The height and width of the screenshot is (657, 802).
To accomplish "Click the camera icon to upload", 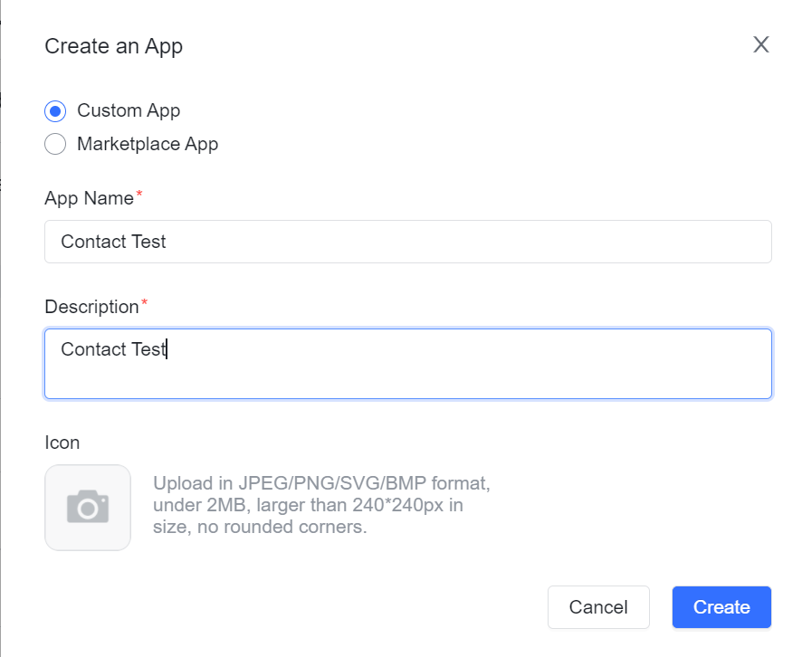I will coord(88,507).
